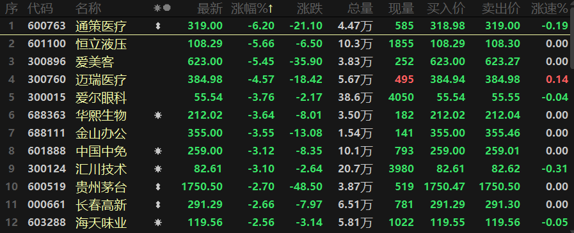Click the up-down arrow icon beside 通策医疗

158,26
